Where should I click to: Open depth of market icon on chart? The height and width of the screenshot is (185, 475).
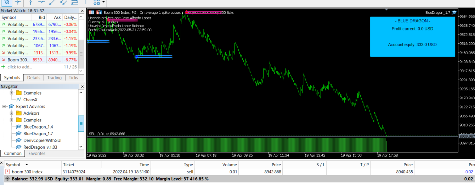click(x=91, y=12)
